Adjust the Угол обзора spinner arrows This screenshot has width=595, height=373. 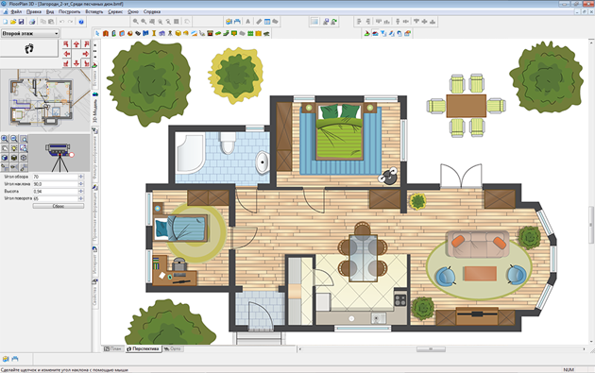click(x=81, y=177)
